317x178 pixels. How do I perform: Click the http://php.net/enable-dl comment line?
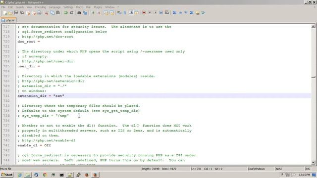point(47,140)
